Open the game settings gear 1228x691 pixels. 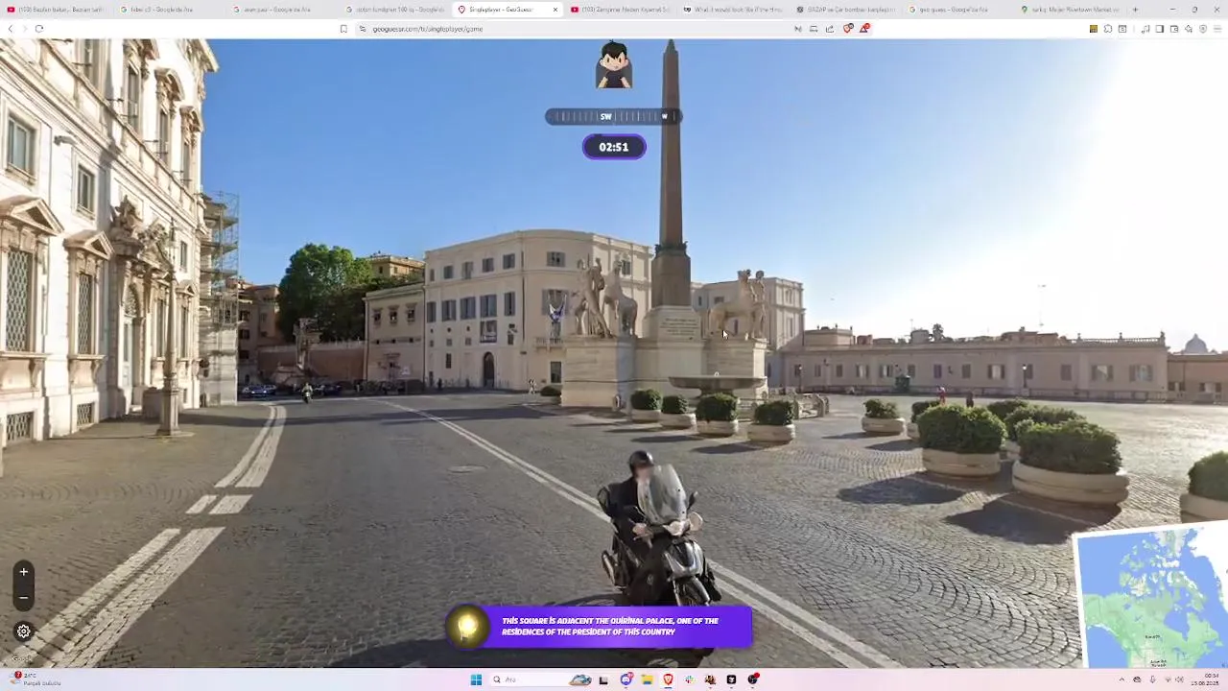coord(24,631)
